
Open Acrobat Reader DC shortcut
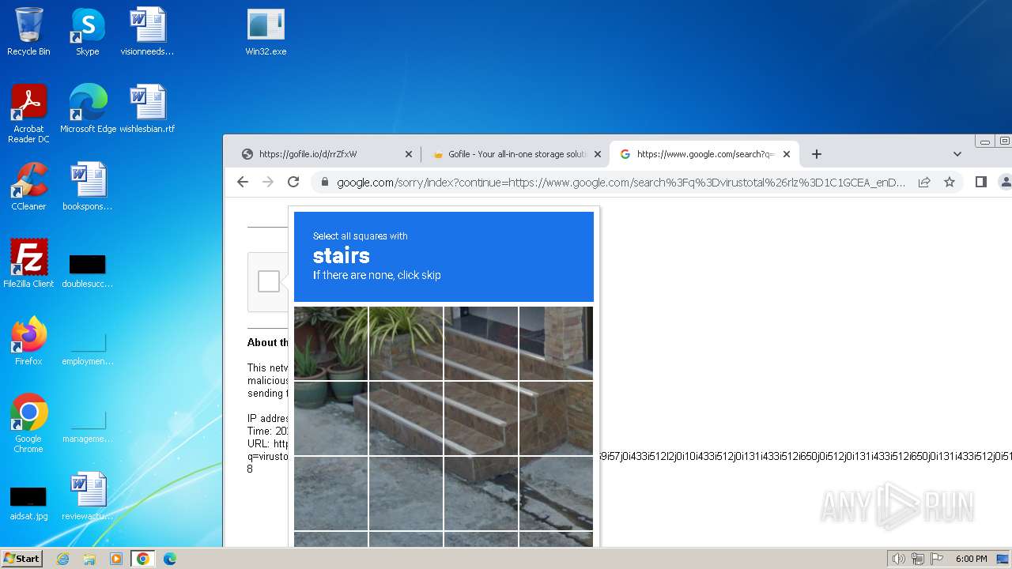click(x=28, y=114)
